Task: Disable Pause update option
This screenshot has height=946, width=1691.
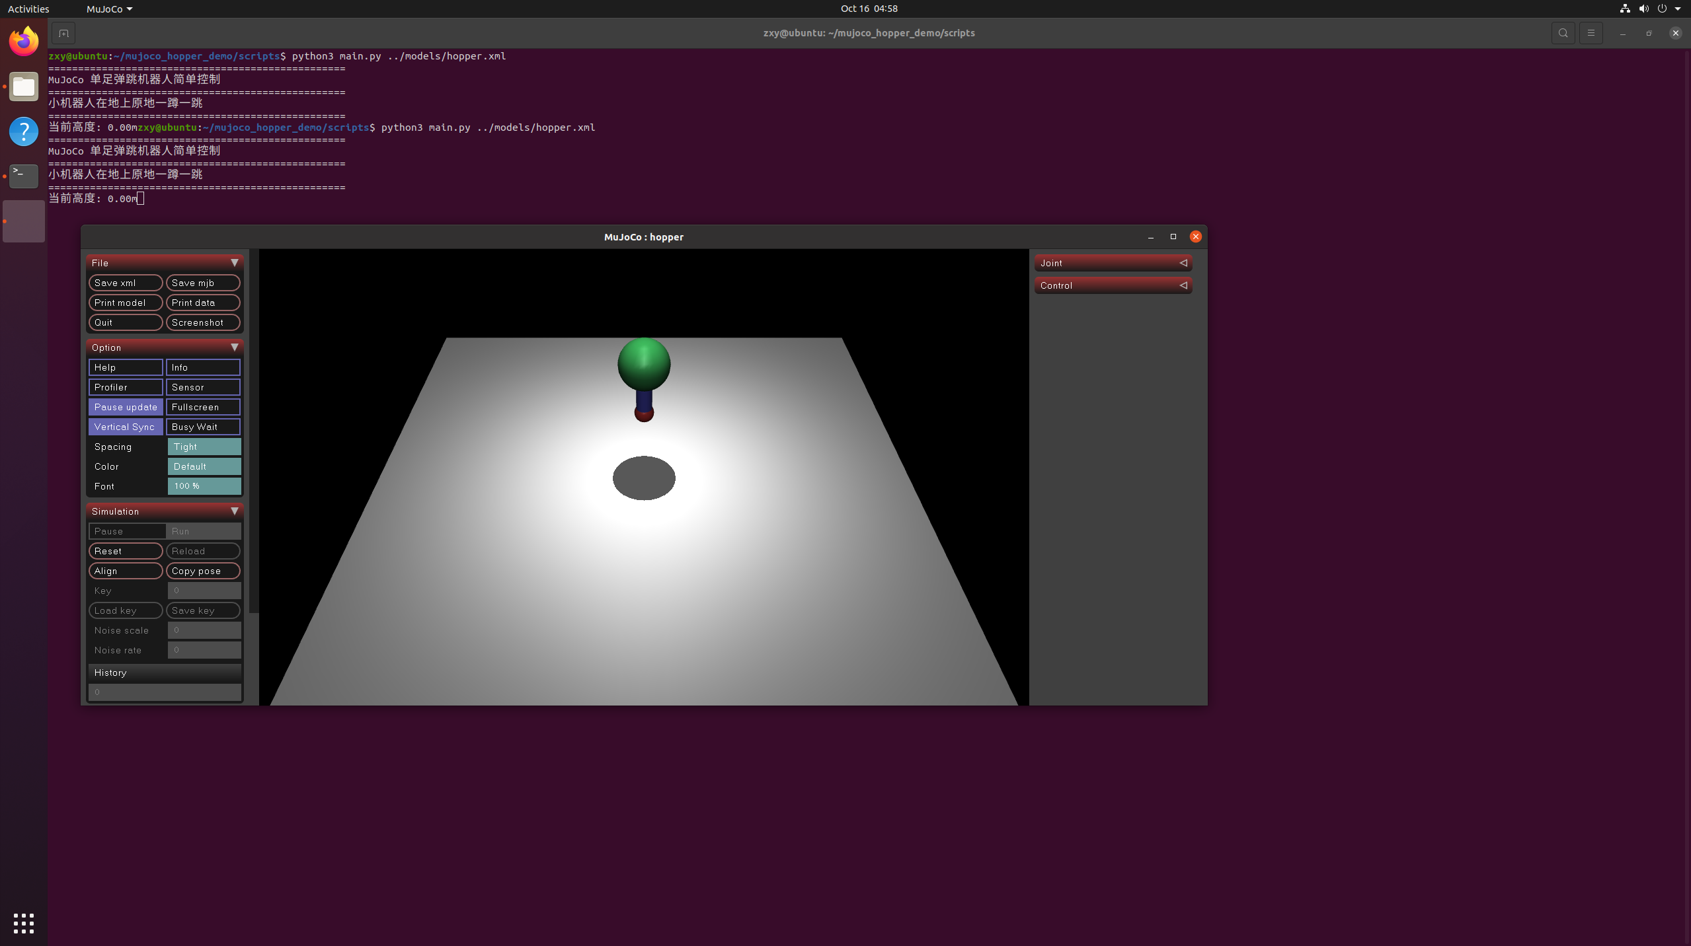Action: click(x=126, y=407)
